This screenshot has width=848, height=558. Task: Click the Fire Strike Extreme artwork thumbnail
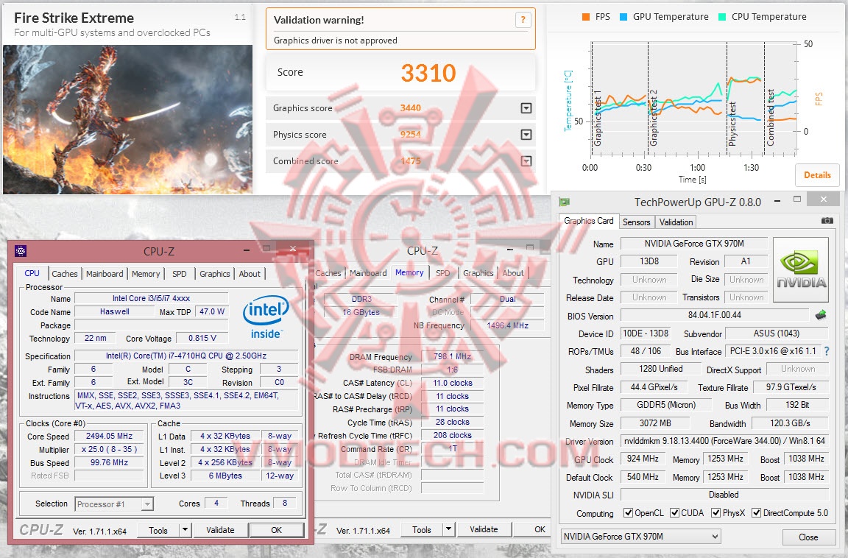pos(127,119)
